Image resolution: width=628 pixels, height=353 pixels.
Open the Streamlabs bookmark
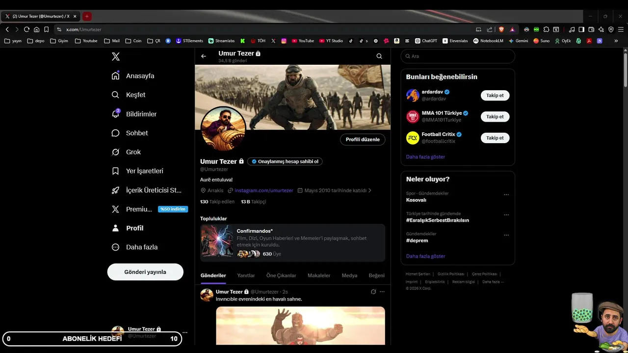[x=221, y=41]
